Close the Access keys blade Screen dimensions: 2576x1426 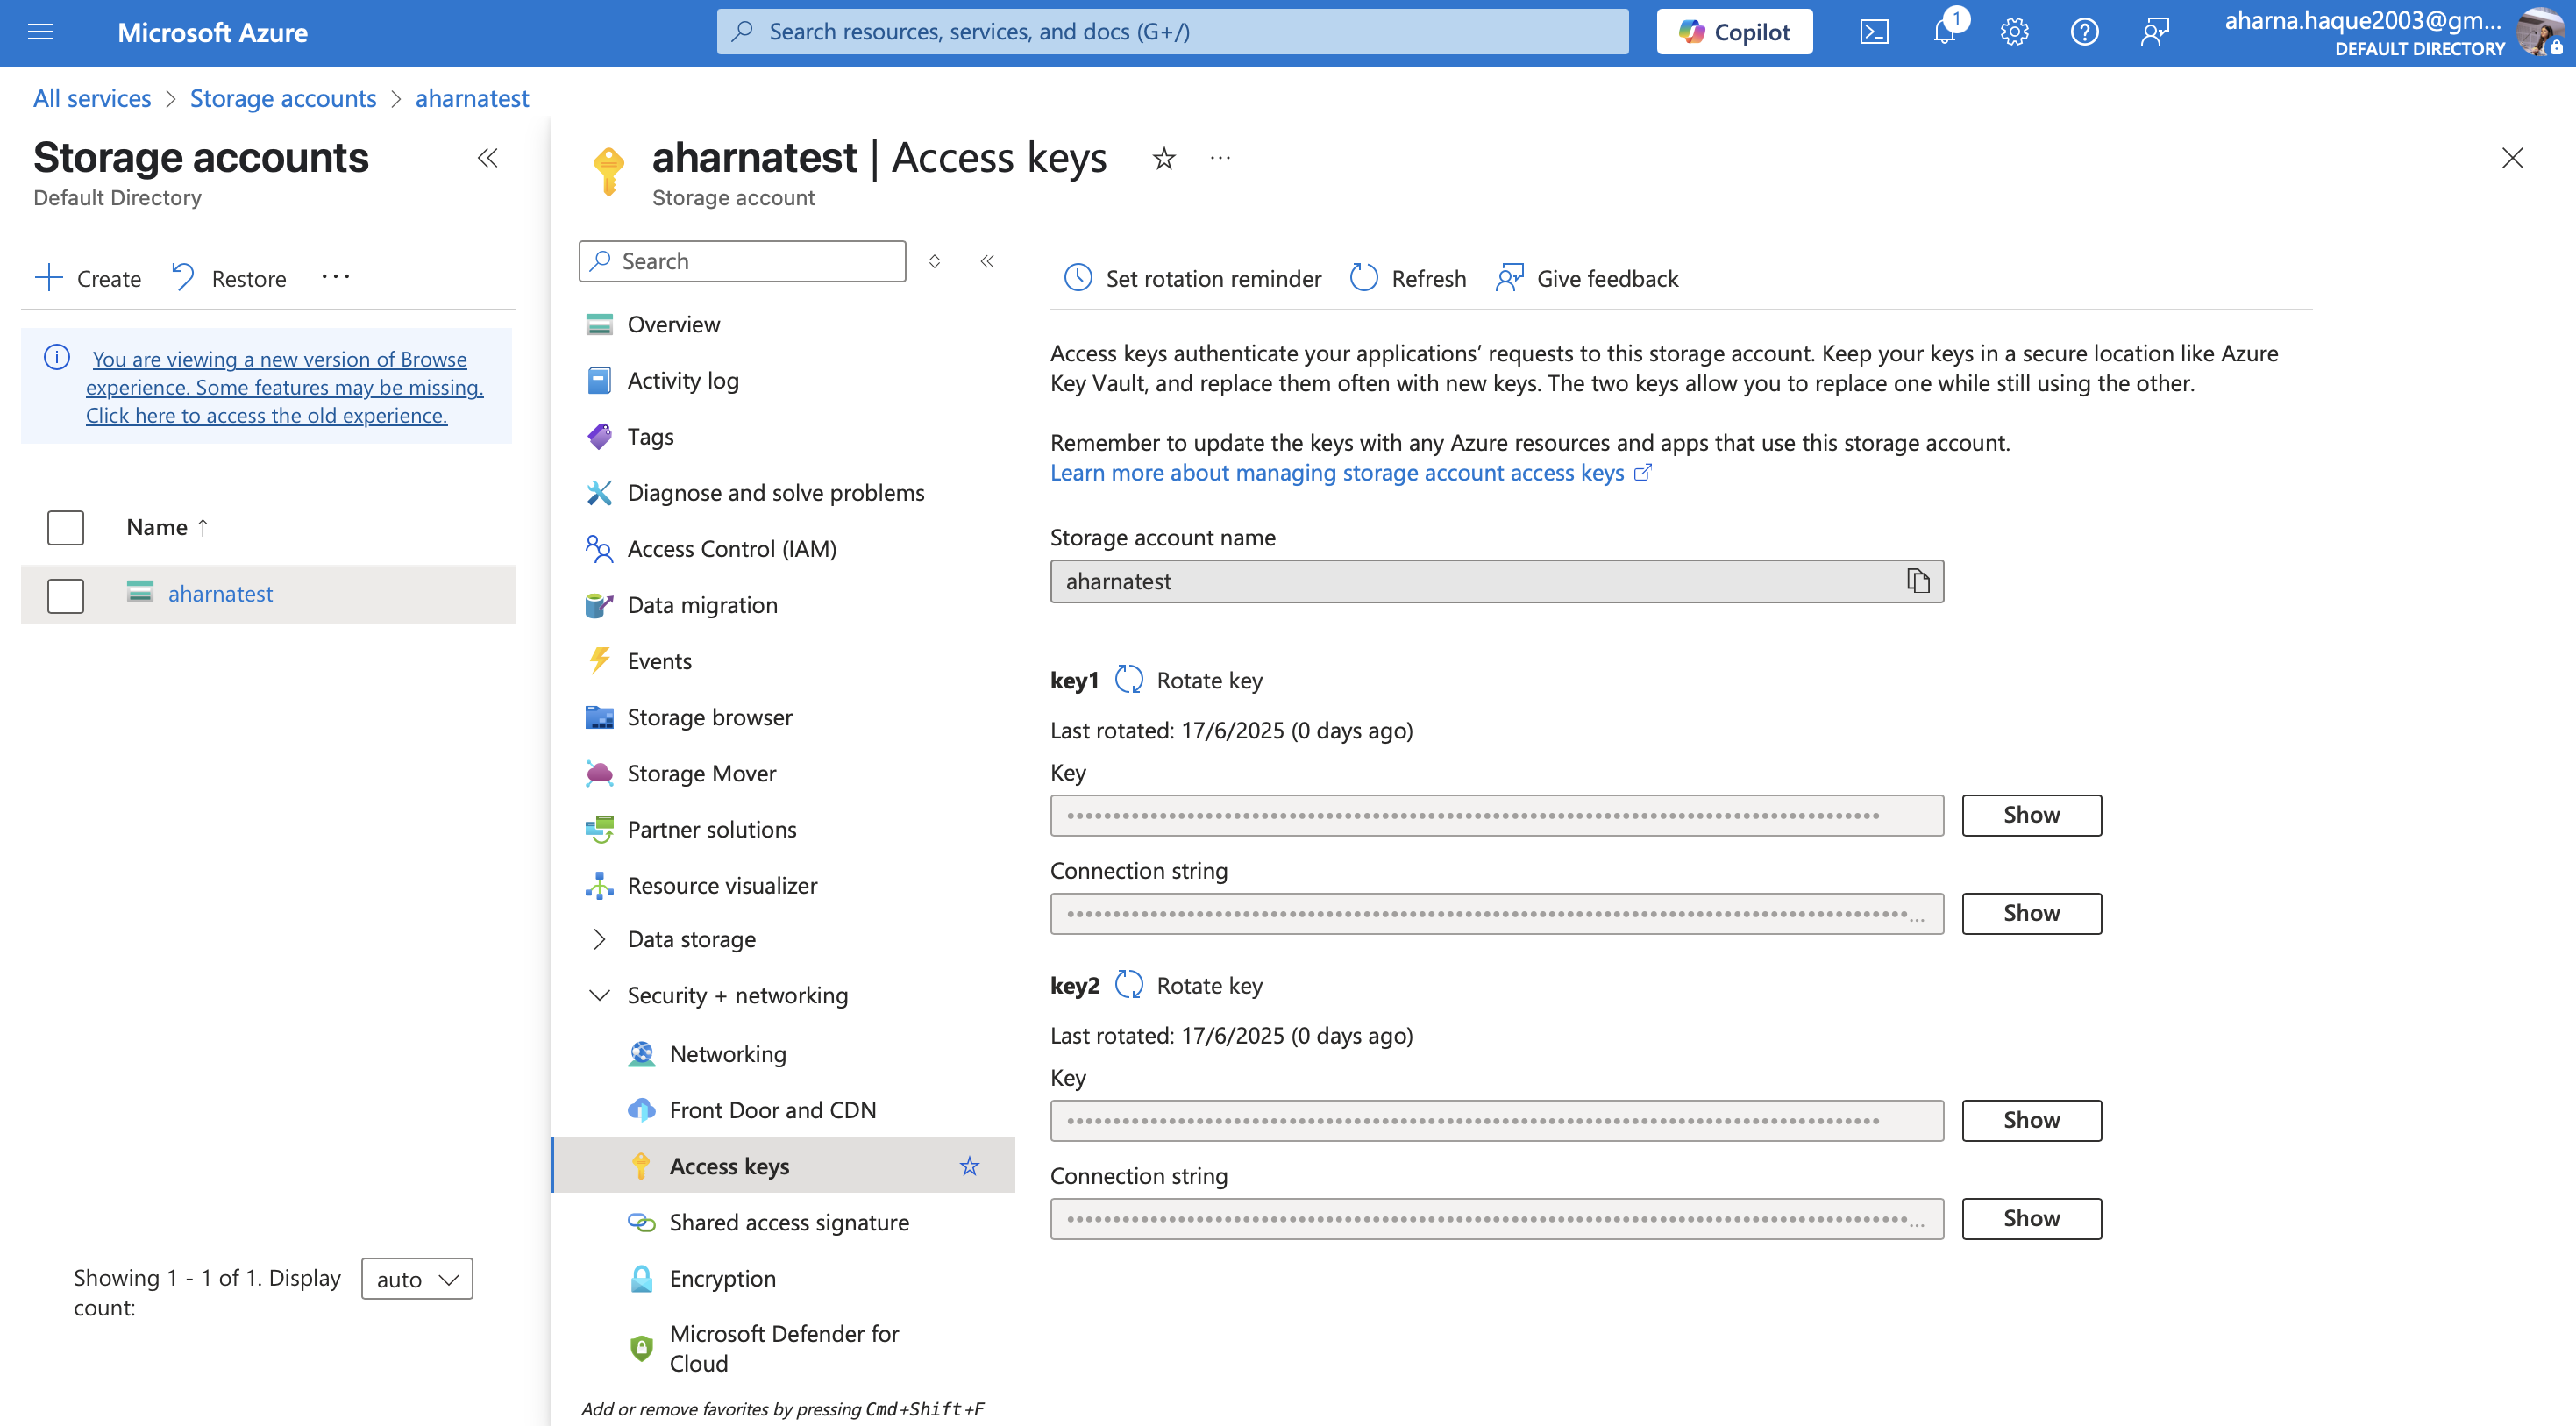2512,158
